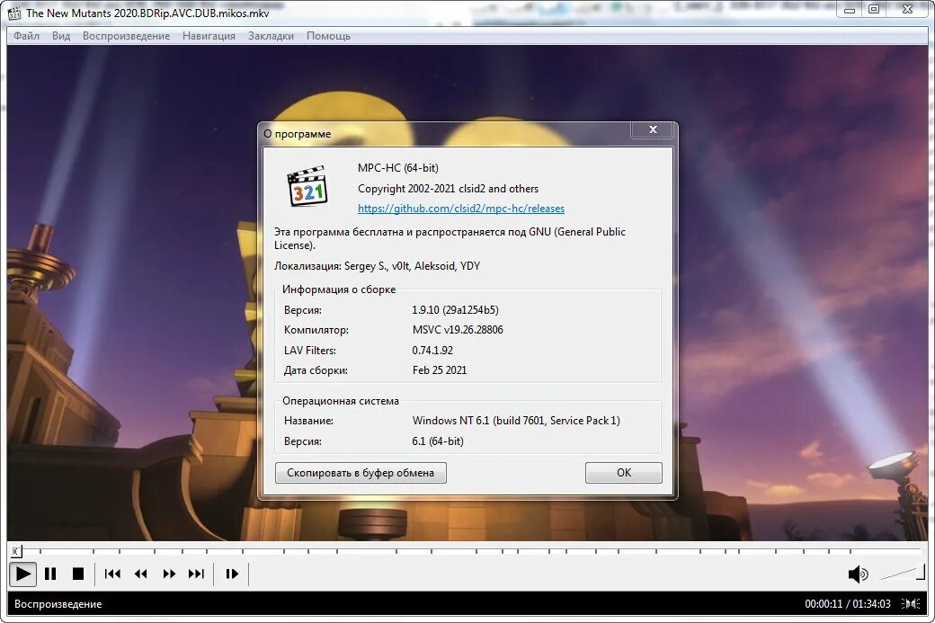Click the fast-forward (increase speed) button

(x=169, y=574)
